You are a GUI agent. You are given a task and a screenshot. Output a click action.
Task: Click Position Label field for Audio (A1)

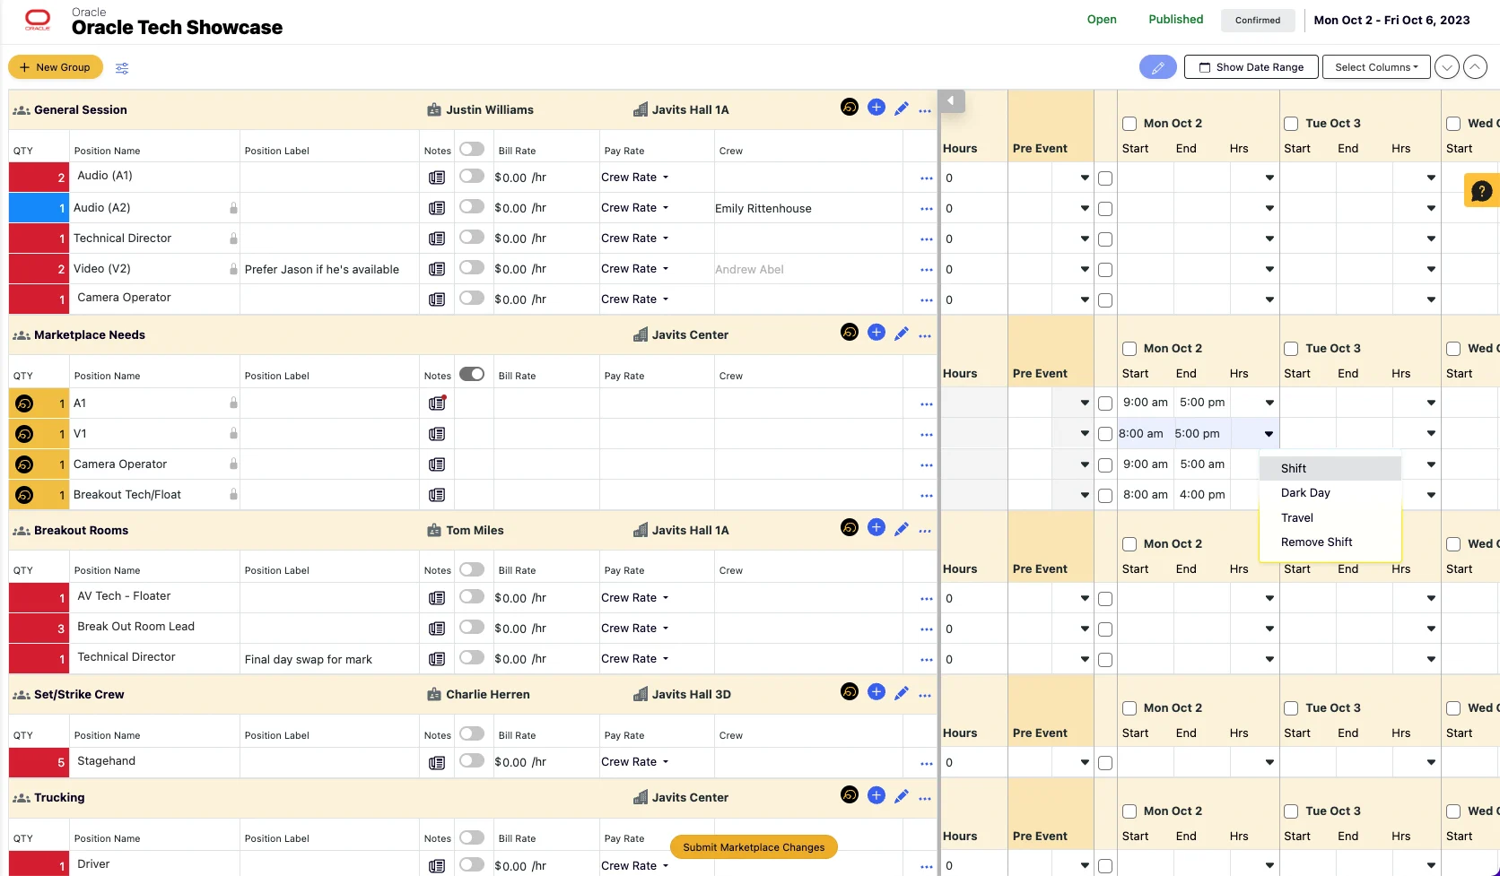[329, 178]
